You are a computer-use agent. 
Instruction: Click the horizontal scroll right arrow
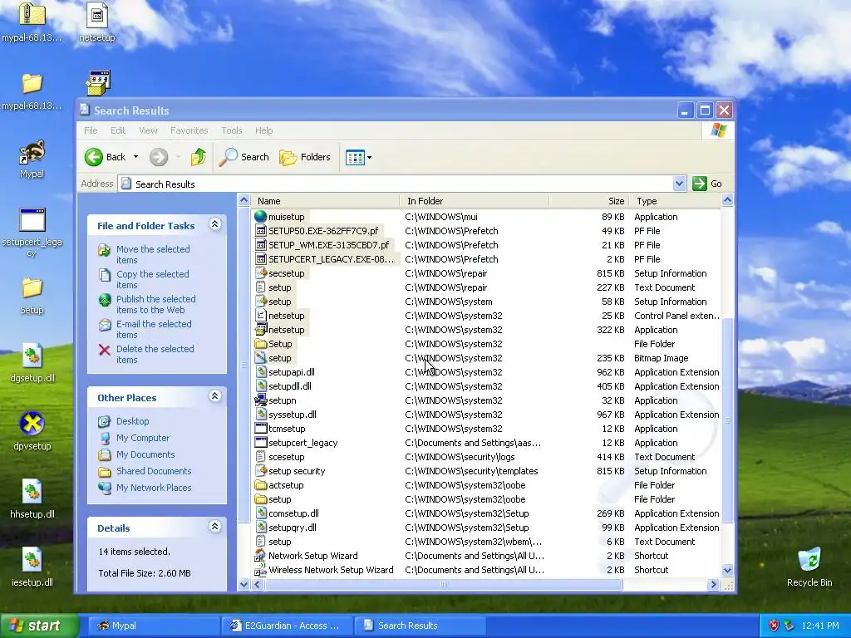(713, 584)
